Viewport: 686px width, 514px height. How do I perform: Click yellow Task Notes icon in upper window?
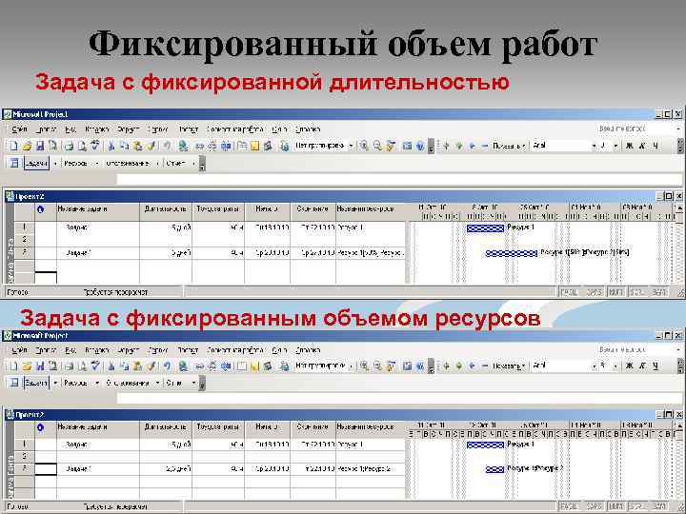(255, 146)
